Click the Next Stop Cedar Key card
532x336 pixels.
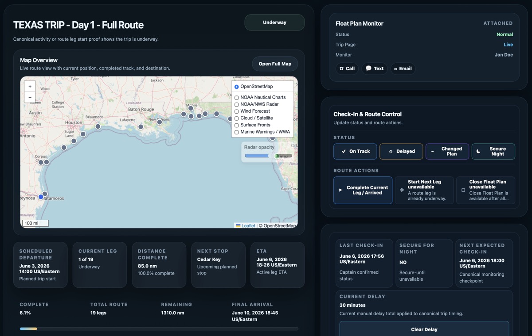pyautogui.click(x=218, y=265)
